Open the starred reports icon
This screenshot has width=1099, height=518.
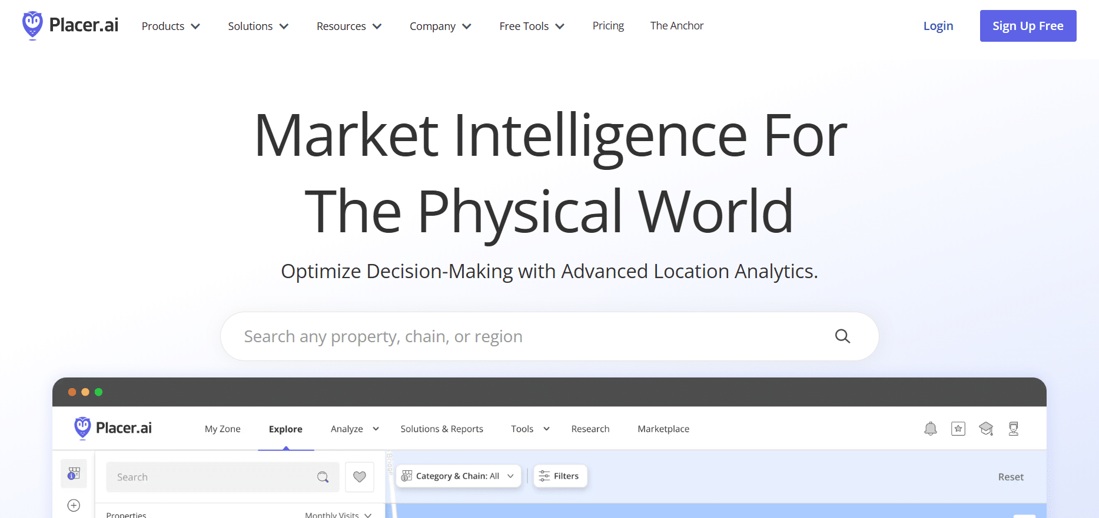(x=958, y=429)
